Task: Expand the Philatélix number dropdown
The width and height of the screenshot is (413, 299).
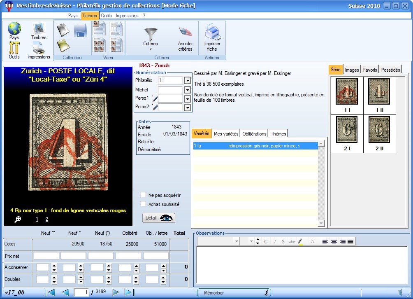Action: coord(188,80)
